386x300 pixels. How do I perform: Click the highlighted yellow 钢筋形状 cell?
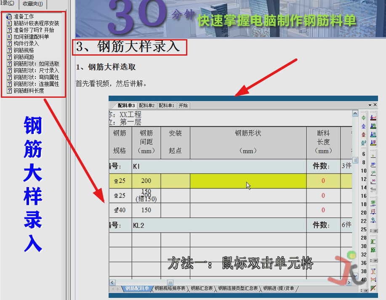pyautogui.click(x=248, y=181)
